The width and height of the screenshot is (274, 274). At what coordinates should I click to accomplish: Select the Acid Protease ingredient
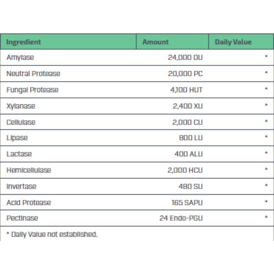[28, 203]
